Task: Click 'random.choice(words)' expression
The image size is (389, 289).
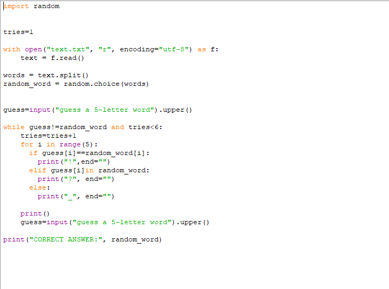Action: point(106,84)
